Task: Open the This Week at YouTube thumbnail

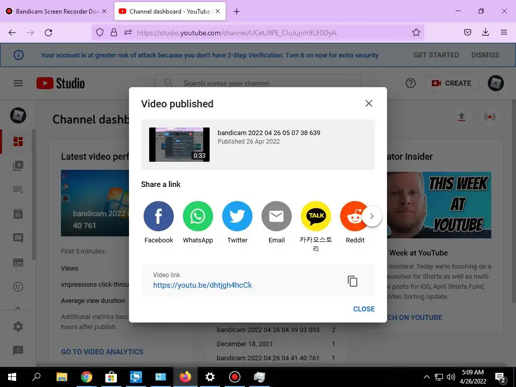Action: pos(439,205)
